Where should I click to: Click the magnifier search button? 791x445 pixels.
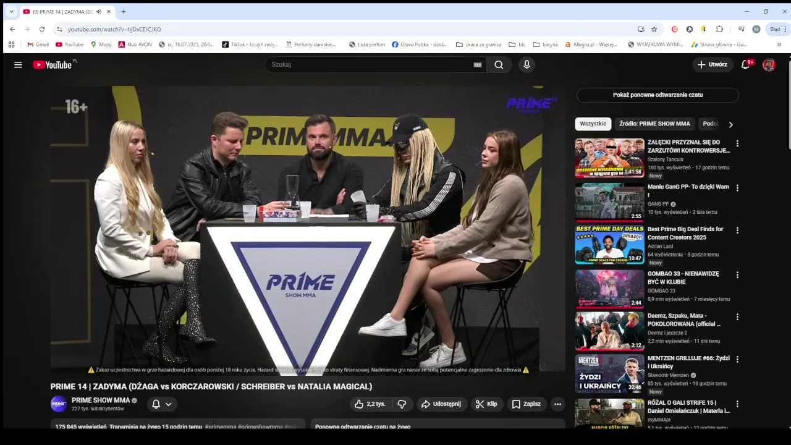pos(499,65)
